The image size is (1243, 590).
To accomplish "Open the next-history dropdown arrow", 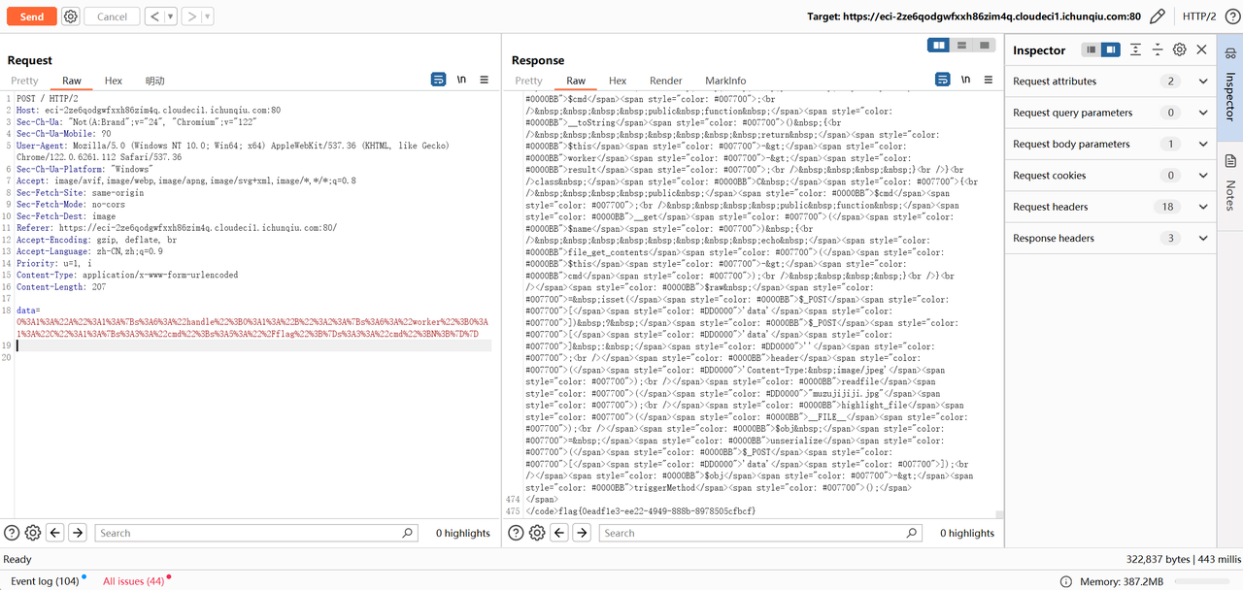I will [208, 16].
